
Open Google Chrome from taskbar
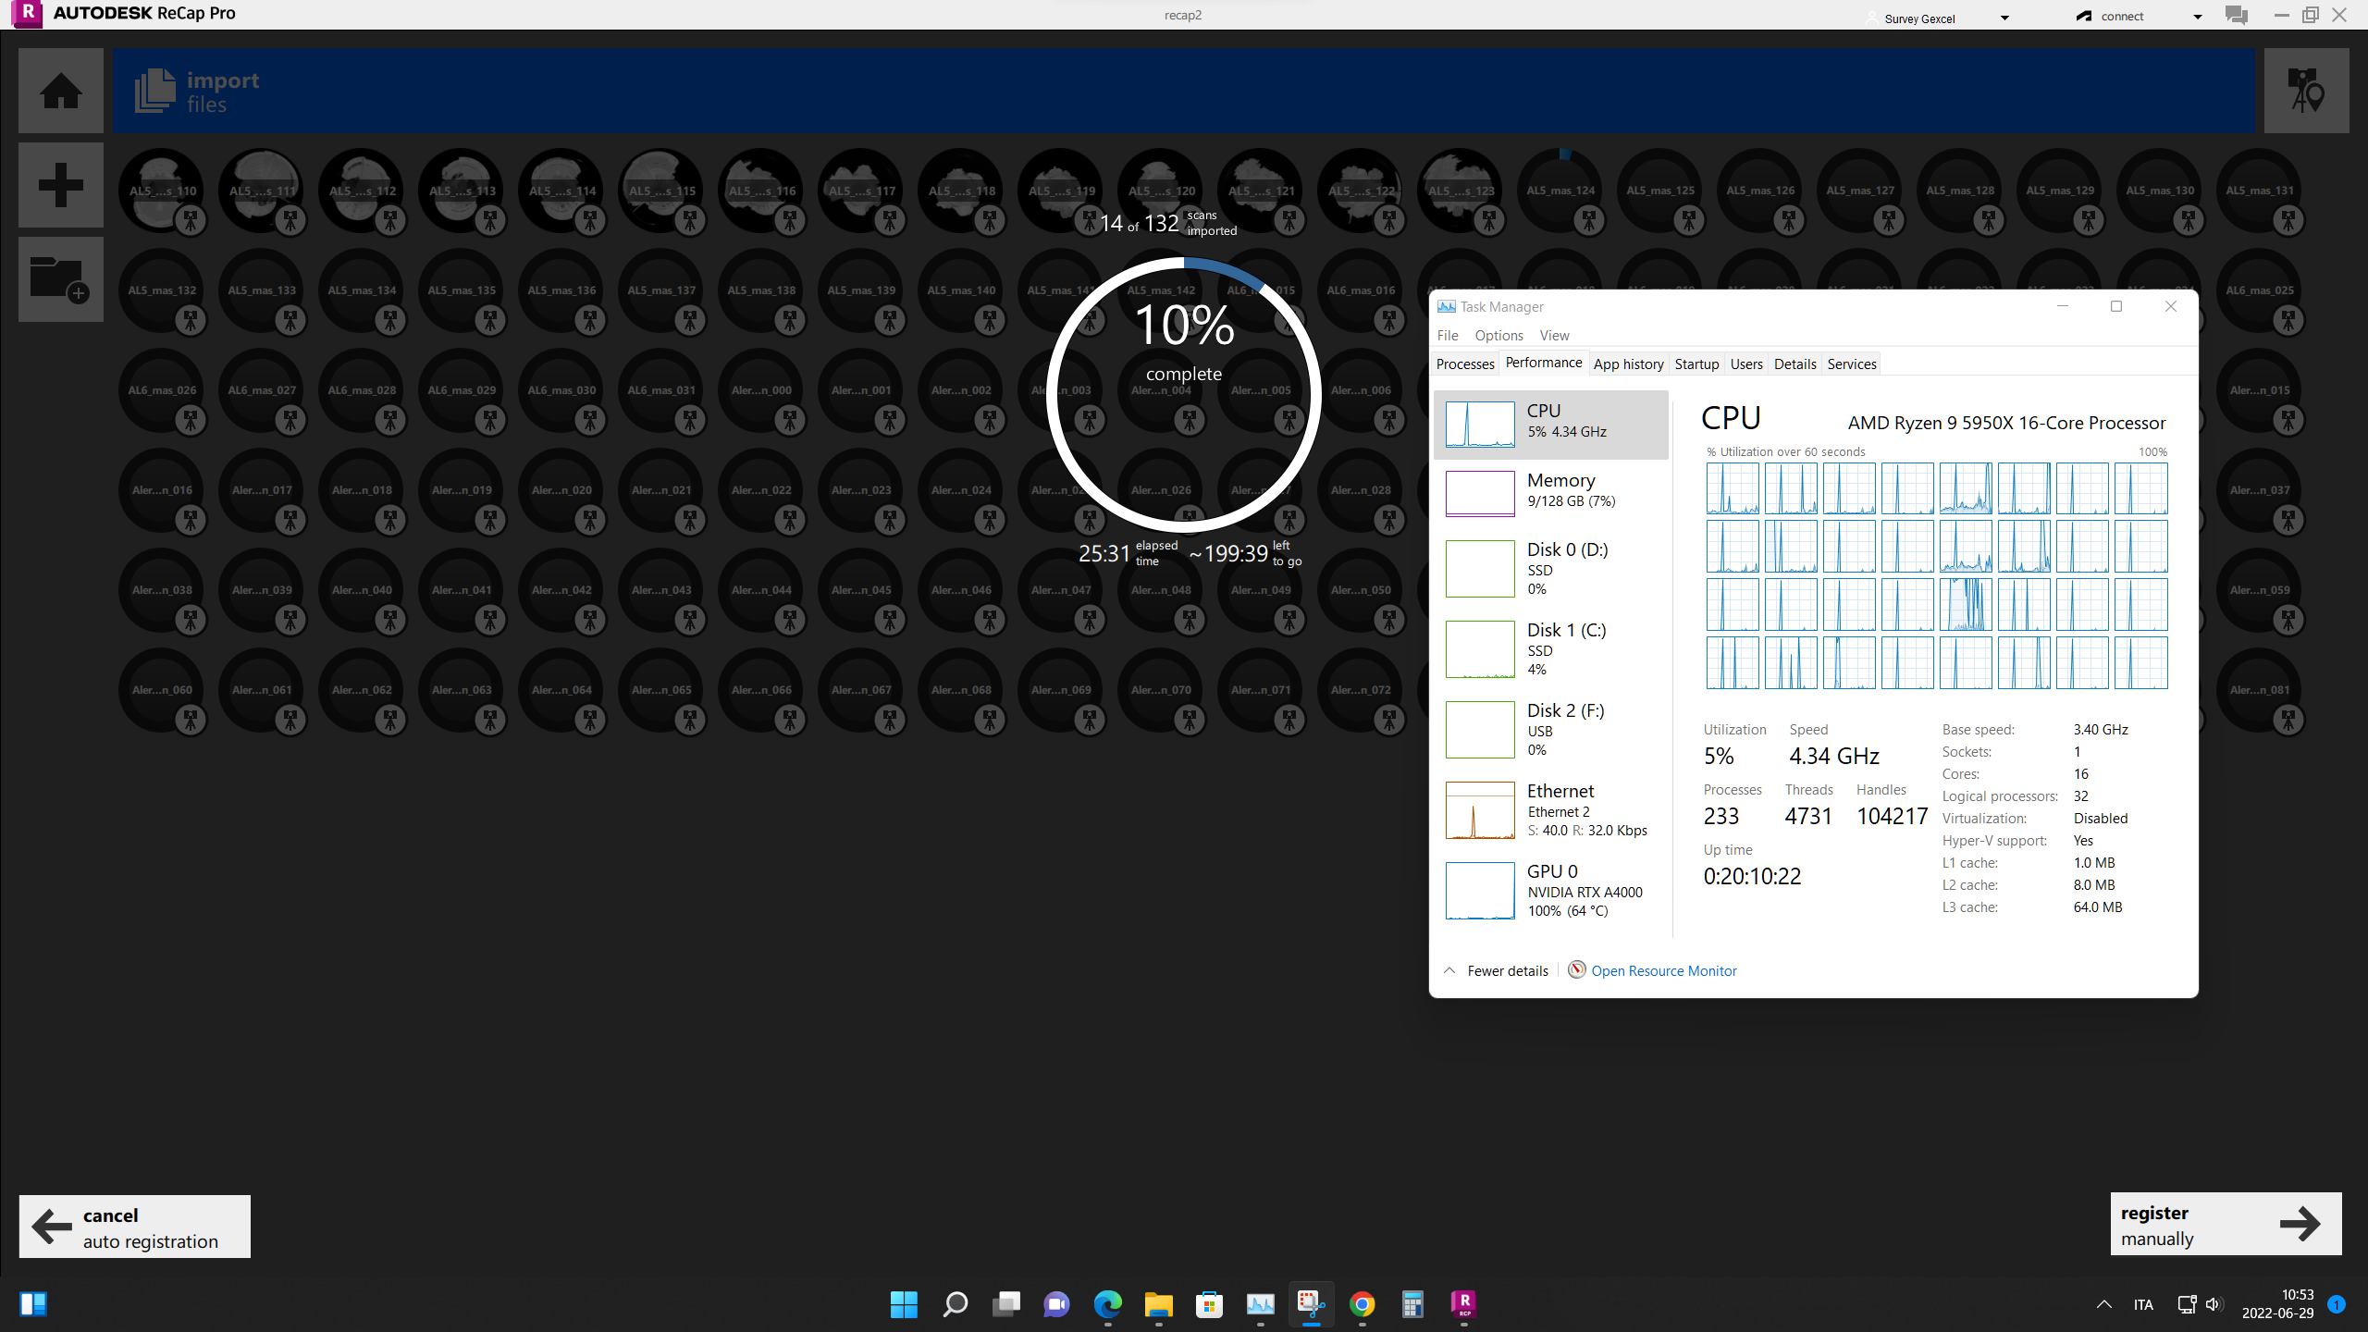(x=1362, y=1304)
